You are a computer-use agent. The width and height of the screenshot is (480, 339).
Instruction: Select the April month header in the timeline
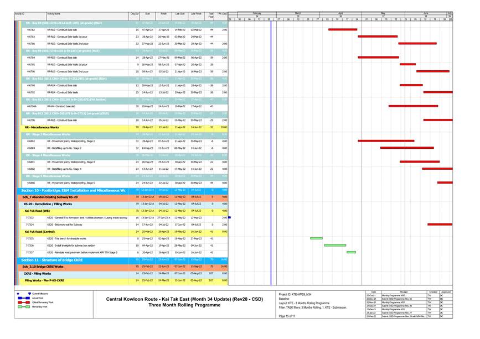(340, 13)
